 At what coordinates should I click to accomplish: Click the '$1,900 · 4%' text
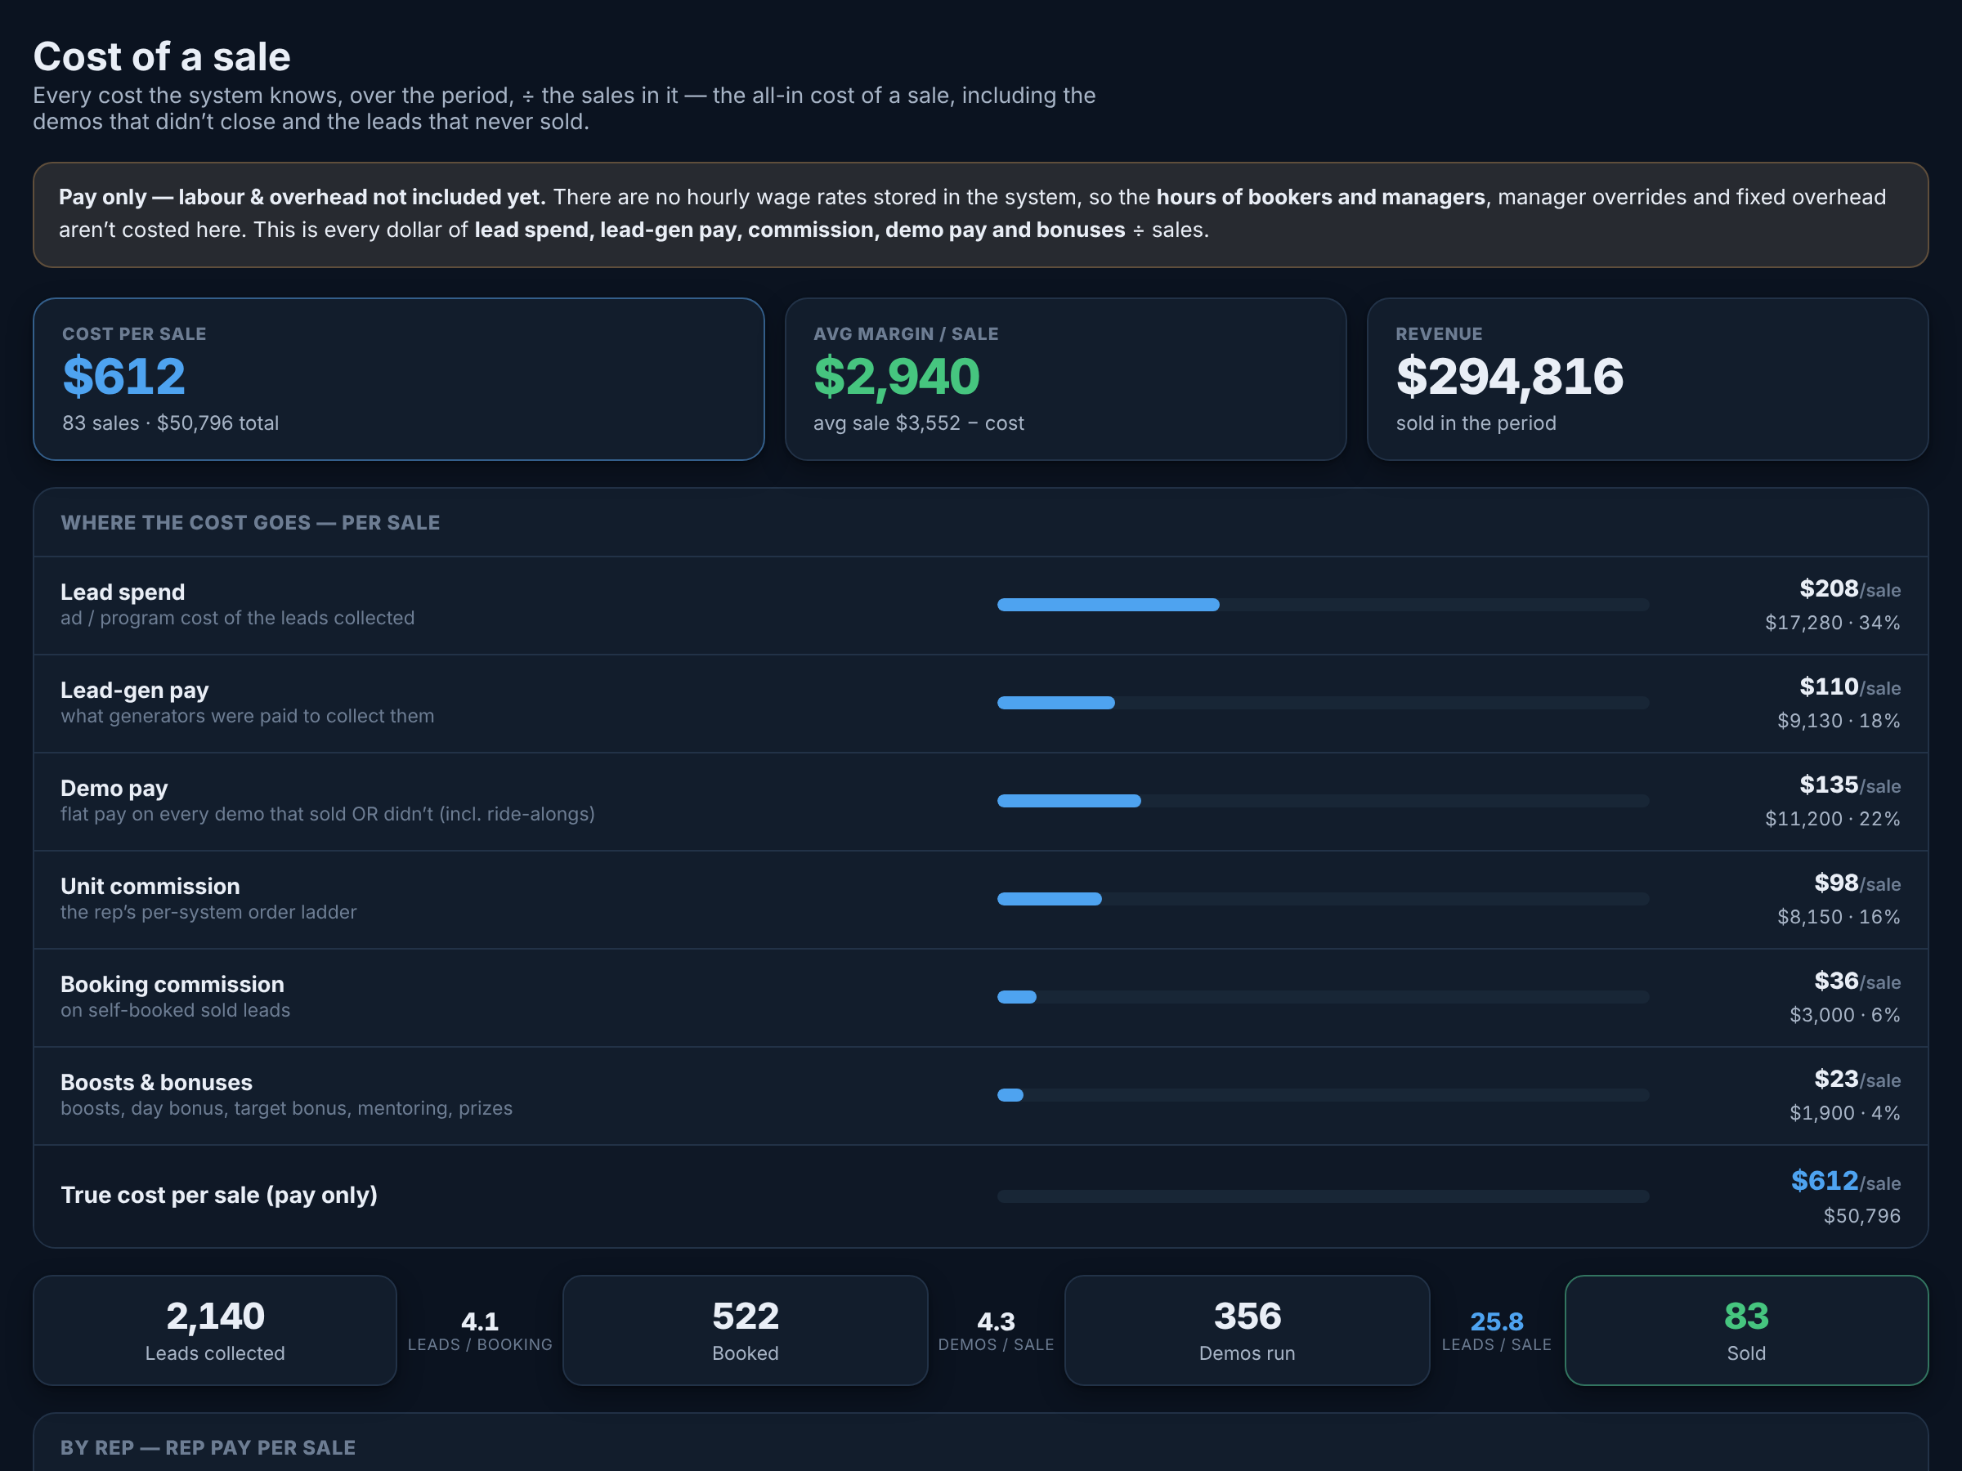(x=1845, y=1113)
